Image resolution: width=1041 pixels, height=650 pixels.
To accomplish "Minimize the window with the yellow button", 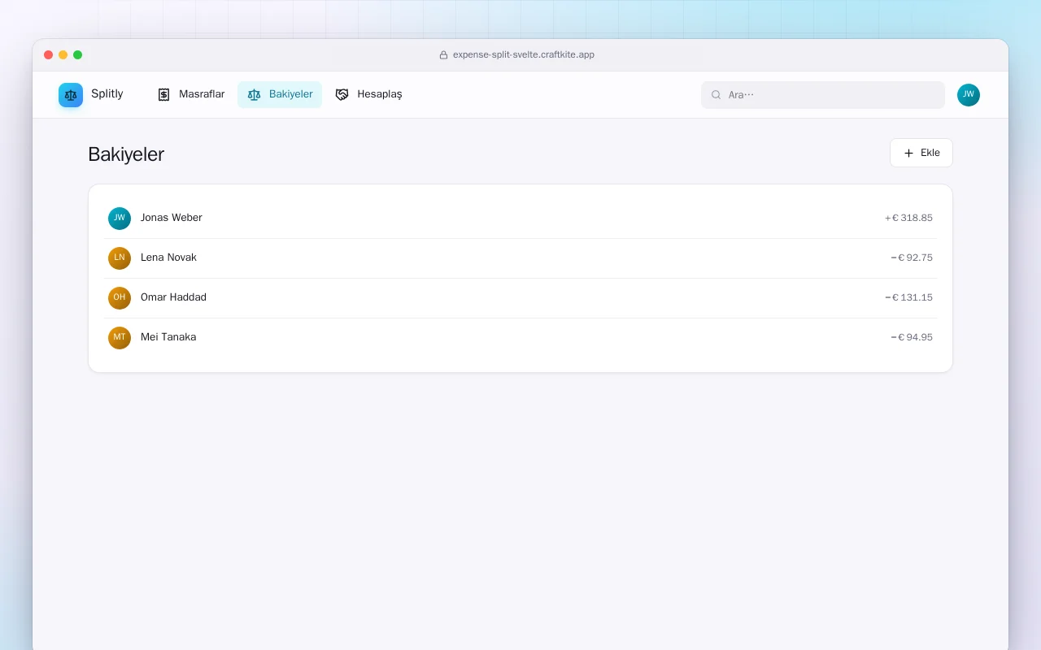I will [x=63, y=55].
